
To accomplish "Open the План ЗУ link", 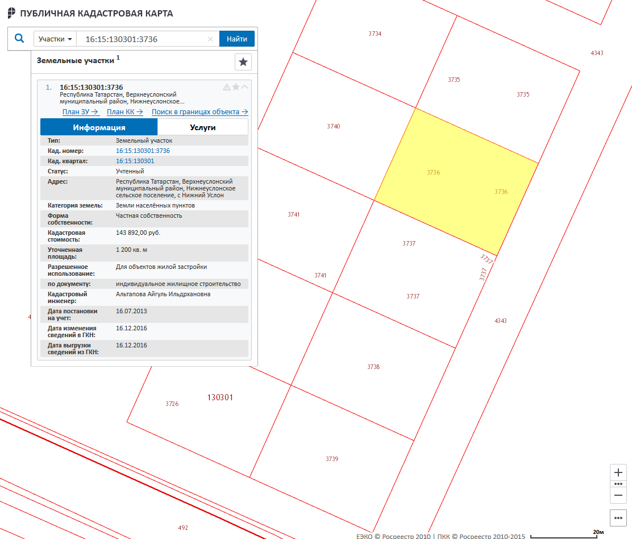I will 80,111.
